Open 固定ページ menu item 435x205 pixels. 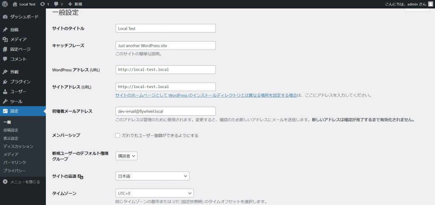pos(23,50)
